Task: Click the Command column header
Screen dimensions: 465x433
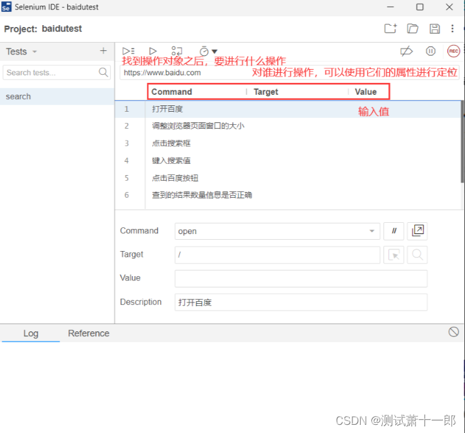Action: pyautogui.click(x=172, y=92)
